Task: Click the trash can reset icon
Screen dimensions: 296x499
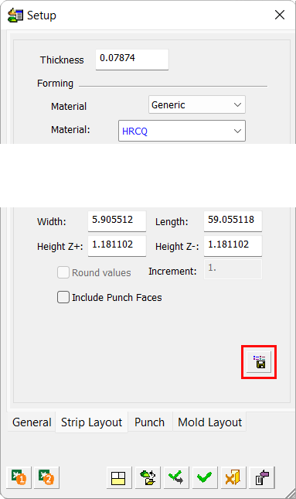Action: [x=262, y=477]
